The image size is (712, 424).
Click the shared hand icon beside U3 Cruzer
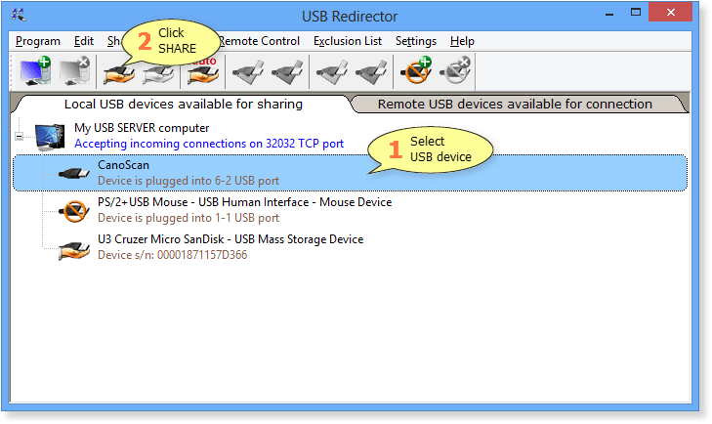(74, 249)
